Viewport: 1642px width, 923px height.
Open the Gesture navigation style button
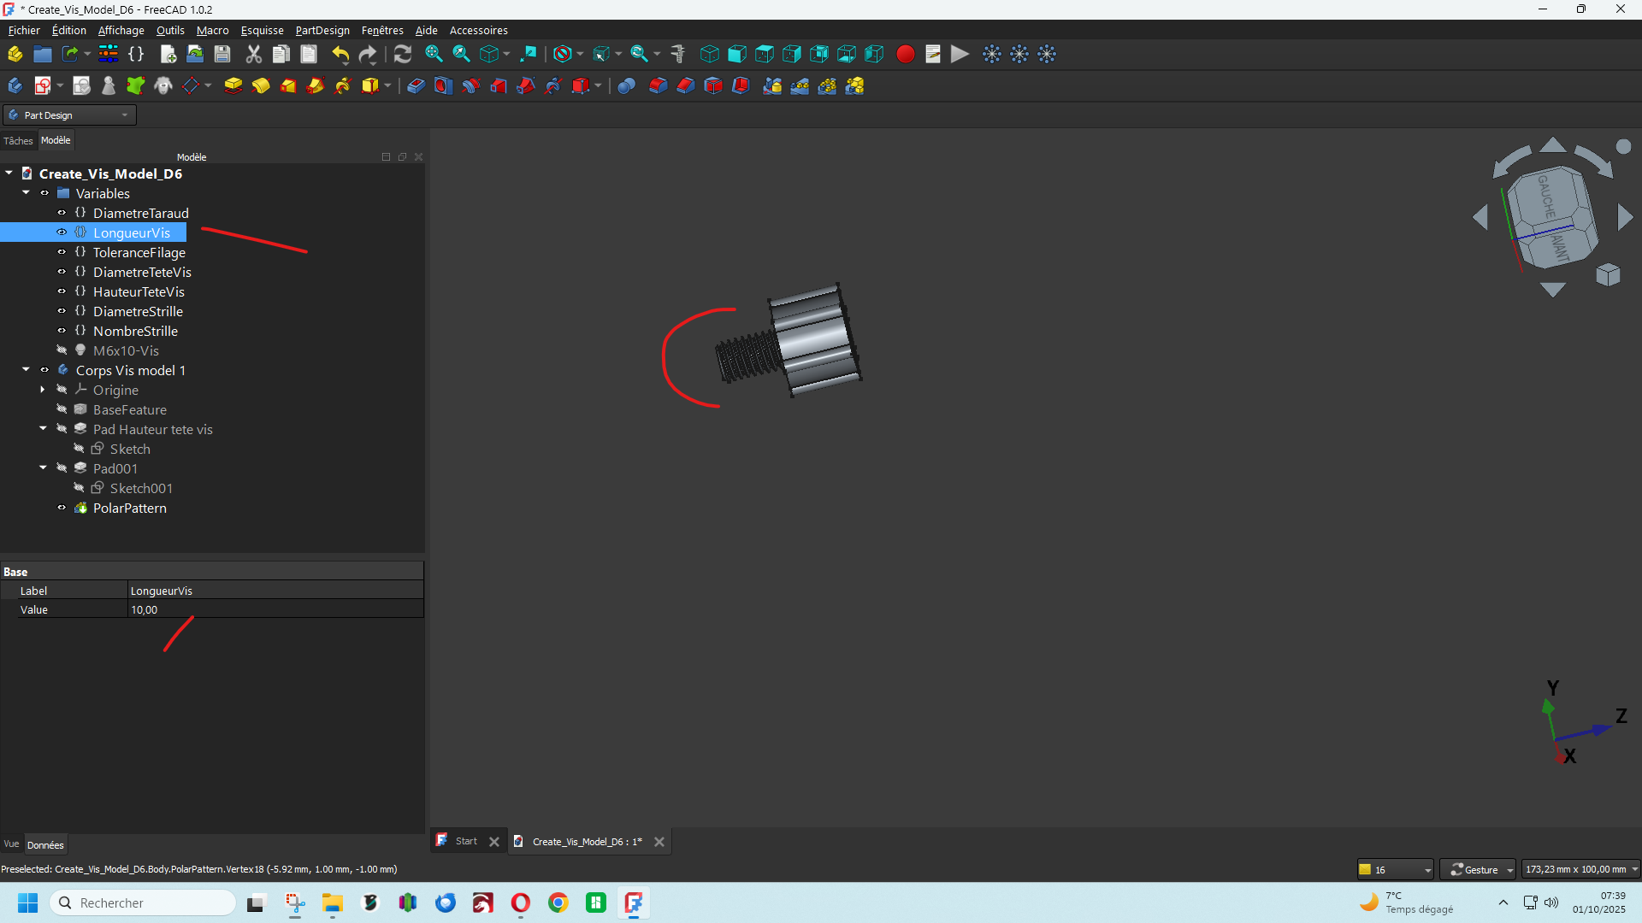[x=1477, y=869]
